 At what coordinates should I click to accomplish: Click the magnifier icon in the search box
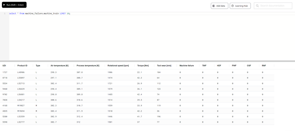(257, 6)
